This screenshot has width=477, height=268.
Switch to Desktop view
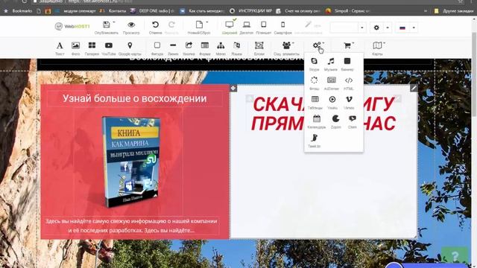click(x=247, y=27)
